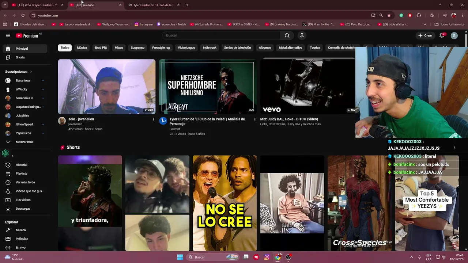Screen dimensions: 468x263
Task: Toggle the bookmark star in address bar
Action: [389, 15]
